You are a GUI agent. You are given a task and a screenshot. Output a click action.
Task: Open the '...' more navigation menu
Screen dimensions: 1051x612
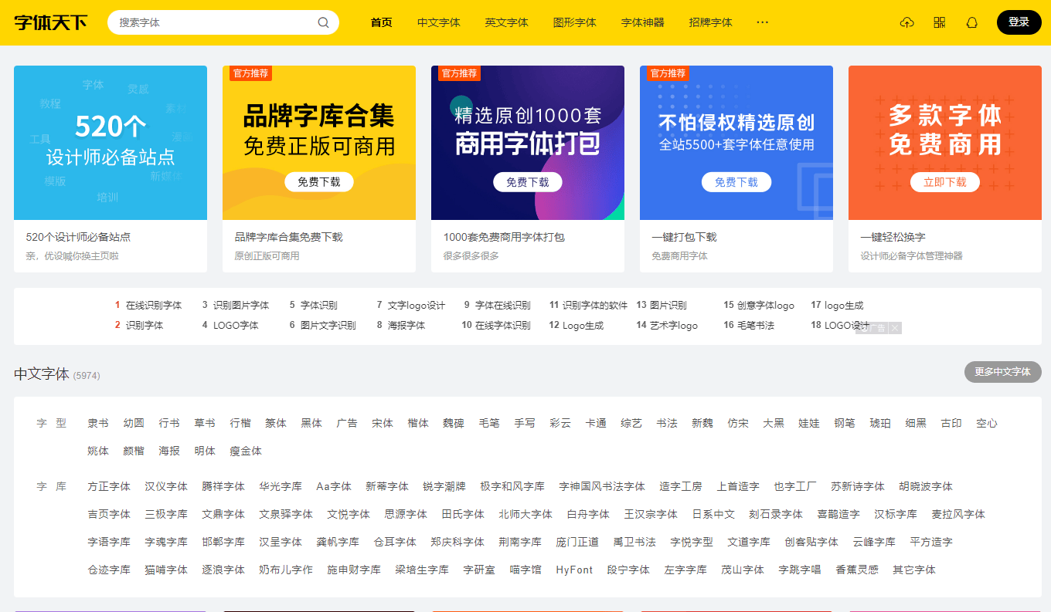(763, 22)
